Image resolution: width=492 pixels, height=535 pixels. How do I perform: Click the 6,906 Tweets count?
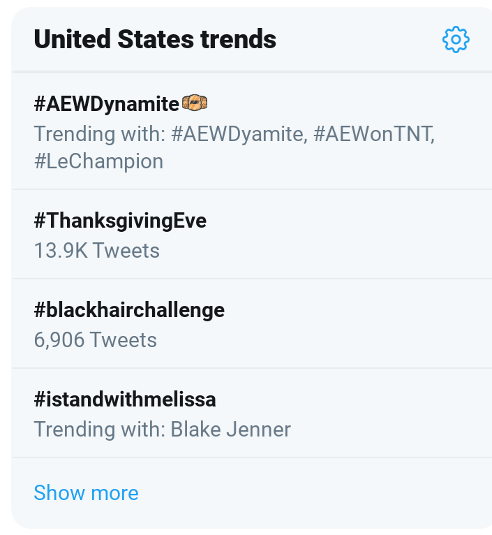click(96, 340)
